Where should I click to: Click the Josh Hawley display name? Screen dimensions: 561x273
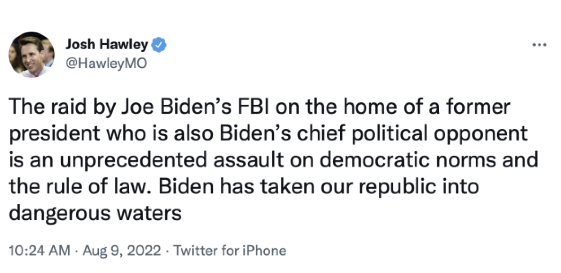[106, 44]
